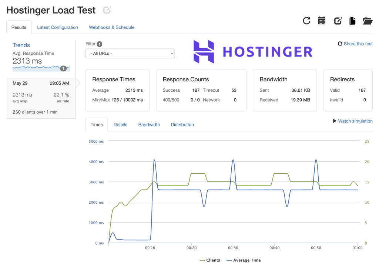Switch to the Results tab
Viewport: 379px width, 268px height.
[19, 27]
